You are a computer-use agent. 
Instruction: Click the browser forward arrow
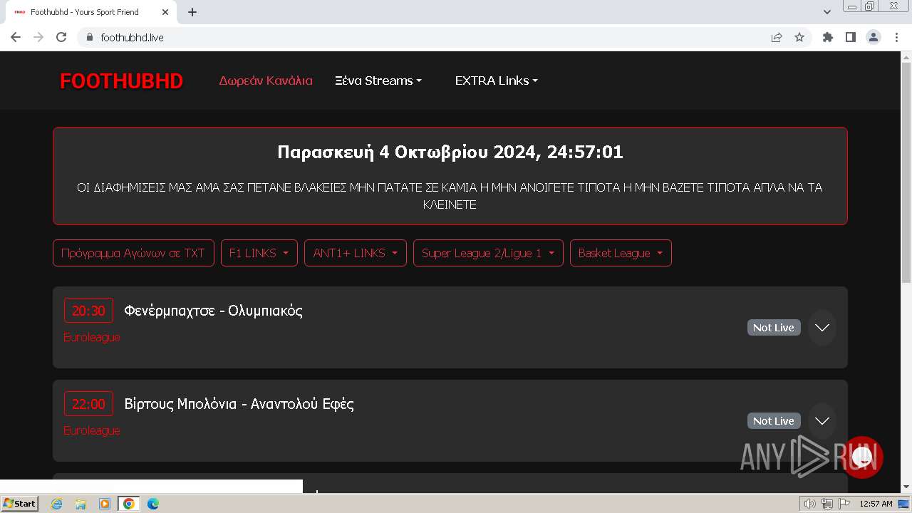38,37
